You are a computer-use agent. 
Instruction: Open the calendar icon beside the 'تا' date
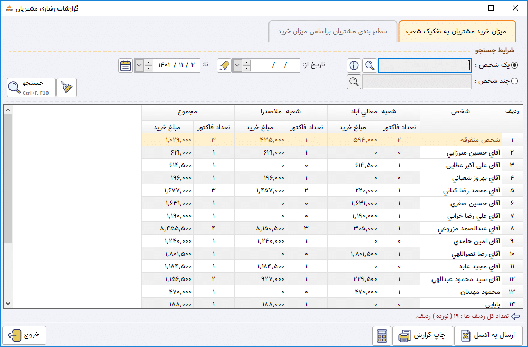point(126,65)
